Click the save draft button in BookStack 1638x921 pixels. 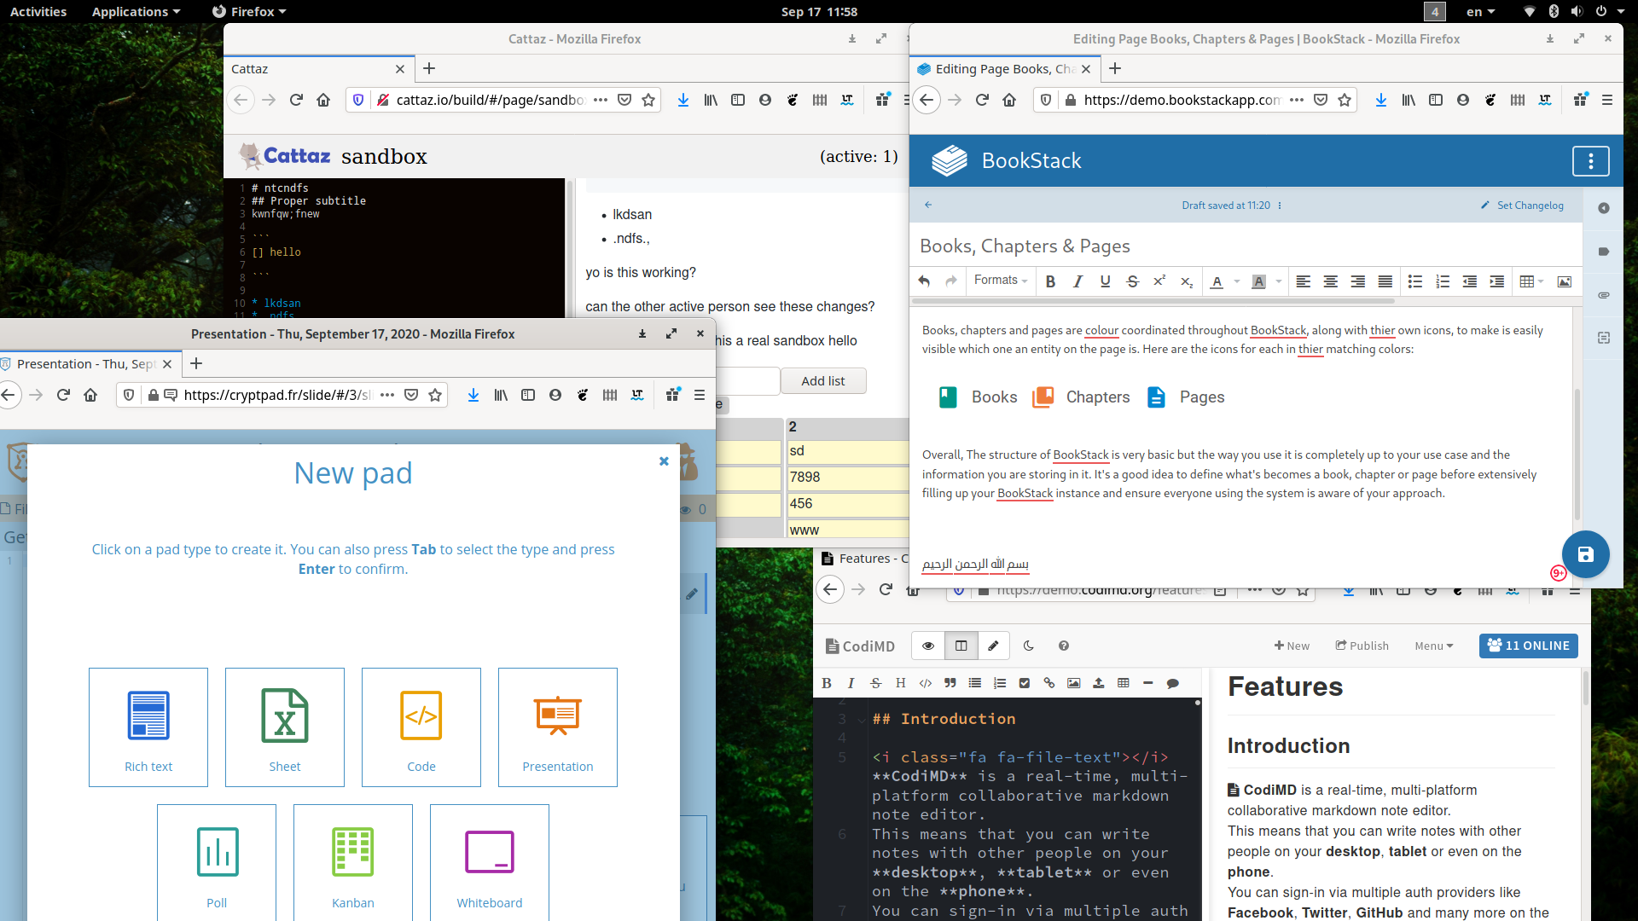pos(1585,553)
